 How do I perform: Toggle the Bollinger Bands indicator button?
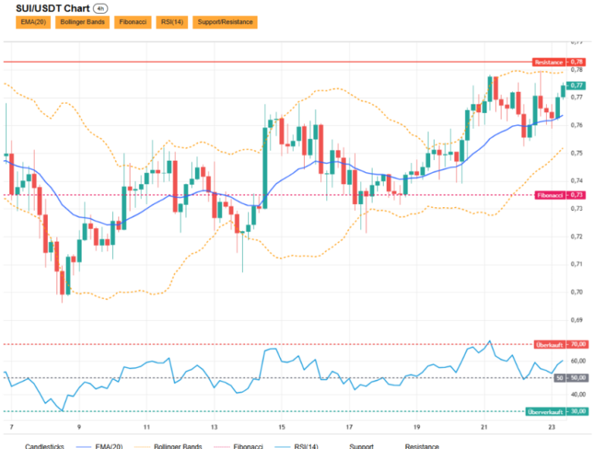[x=82, y=22]
